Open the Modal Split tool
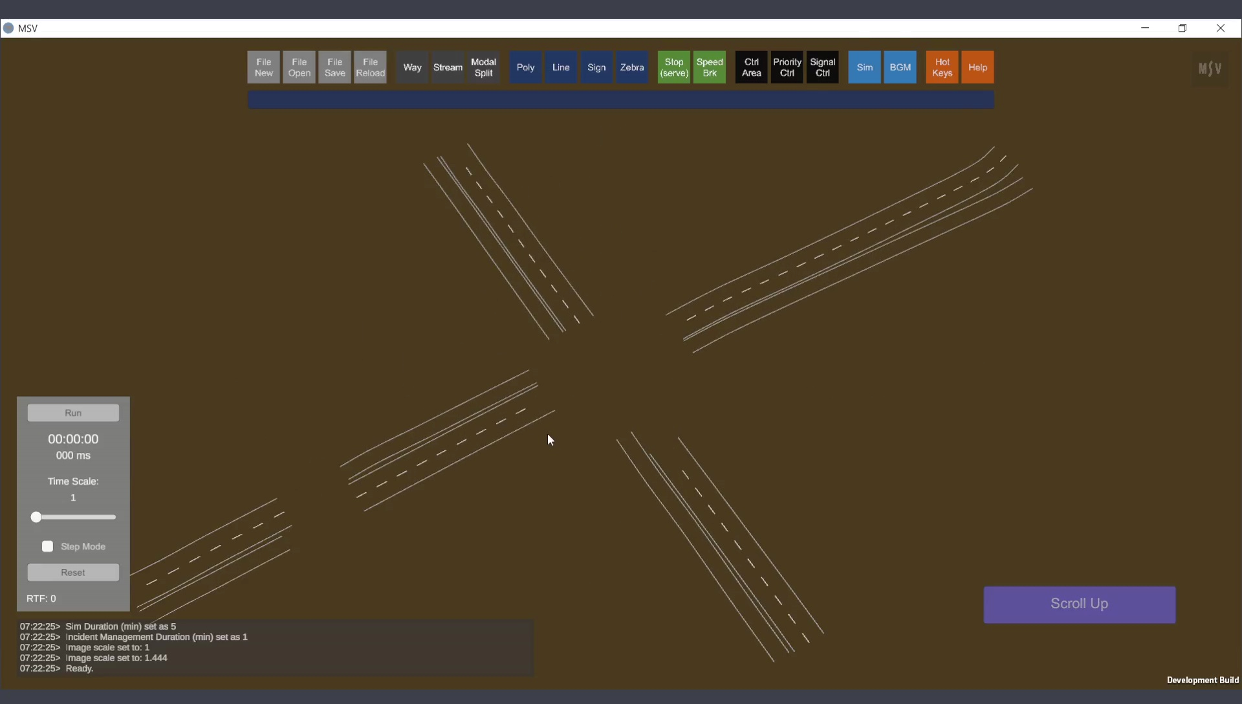1242x704 pixels. point(483,67)
